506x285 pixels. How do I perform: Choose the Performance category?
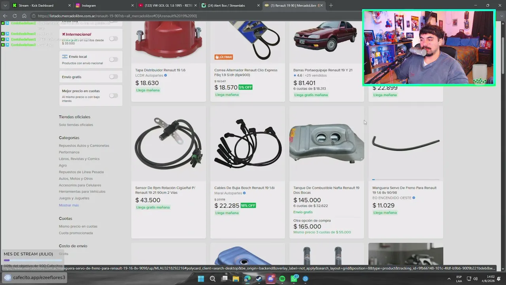pos(69,152)
